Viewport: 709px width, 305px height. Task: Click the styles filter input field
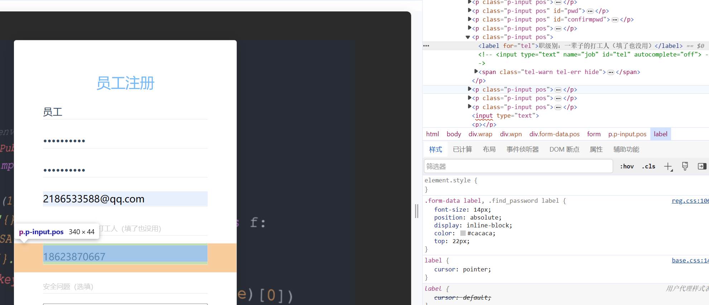[519, 166]
